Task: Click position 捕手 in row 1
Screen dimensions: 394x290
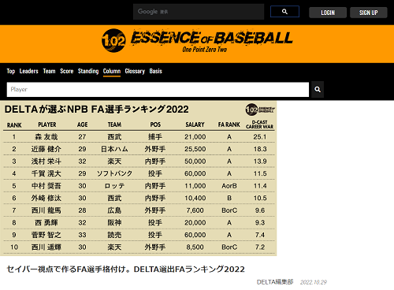Action: (155, 137)
